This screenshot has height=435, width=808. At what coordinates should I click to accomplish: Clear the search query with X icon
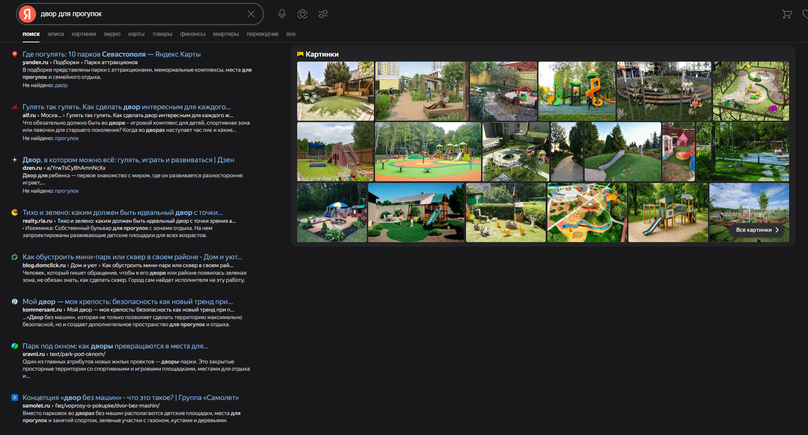[x=251, y=14]
